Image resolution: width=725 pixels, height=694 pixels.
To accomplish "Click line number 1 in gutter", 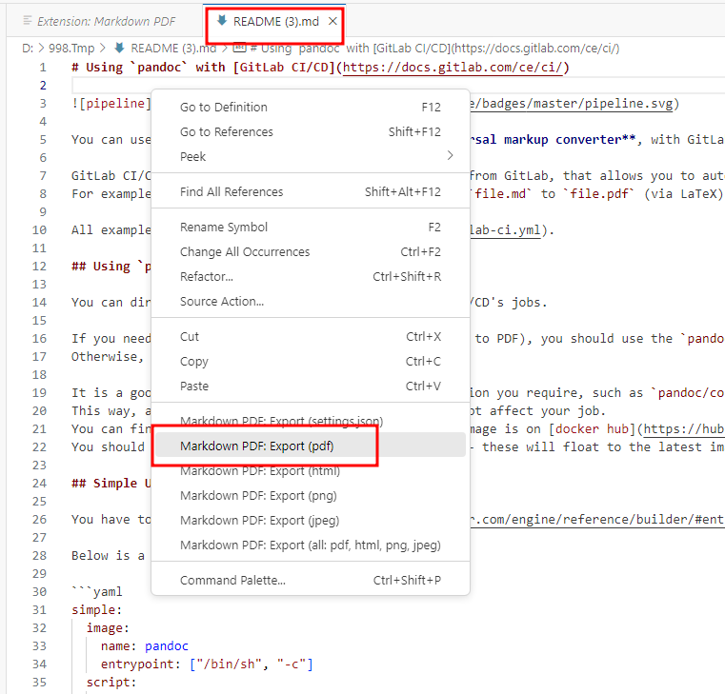I will 43,68.
